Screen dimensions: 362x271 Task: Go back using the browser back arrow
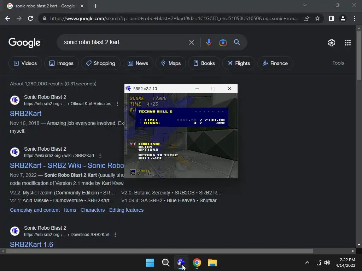pyautogui.click(x=8, y=18)
